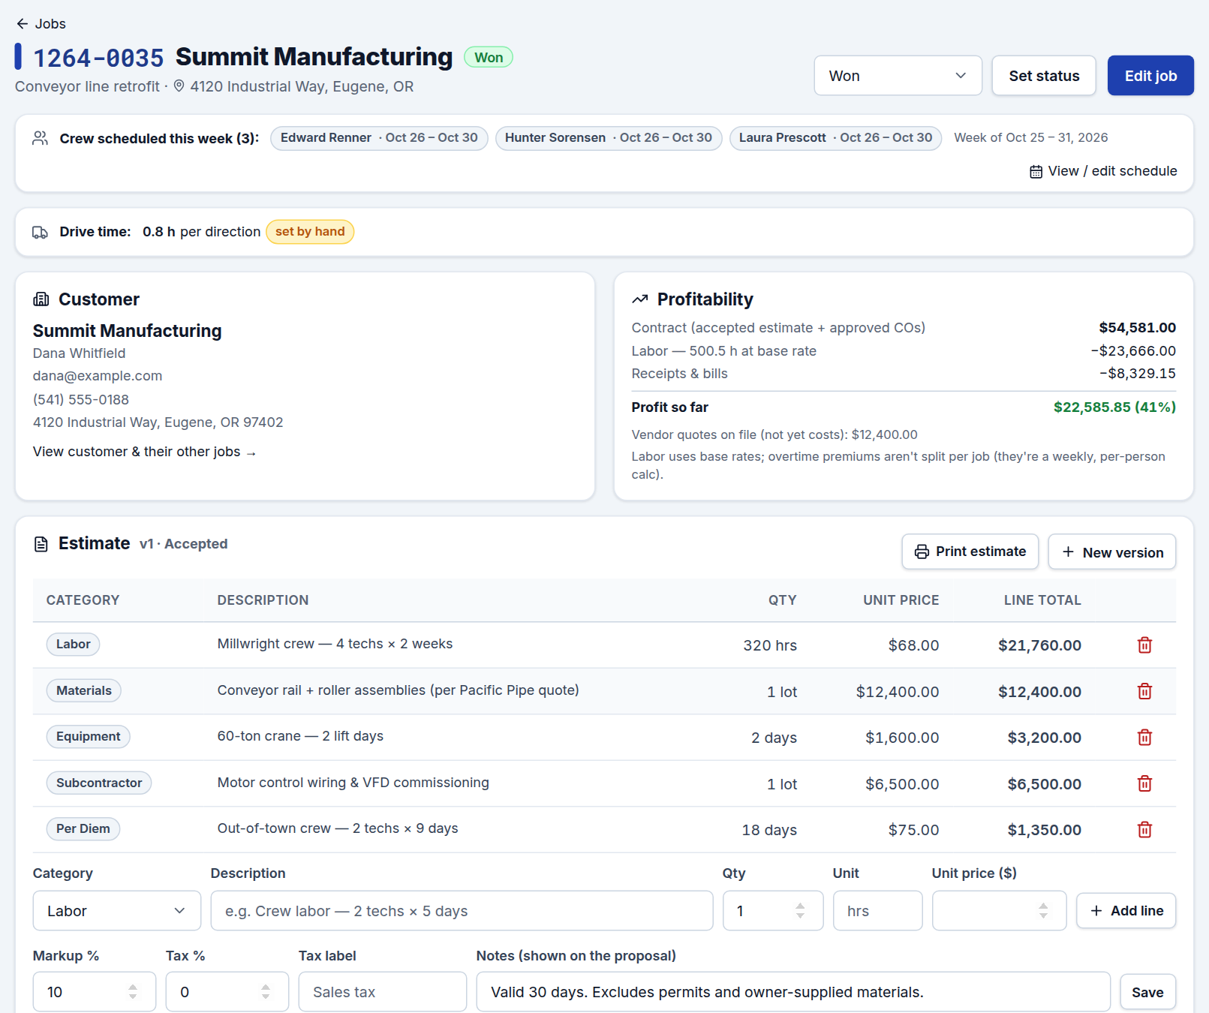This screenshot has width=1209, height=1013.
Task: Click the Subcontractor category tag
Action: (99, 783)
